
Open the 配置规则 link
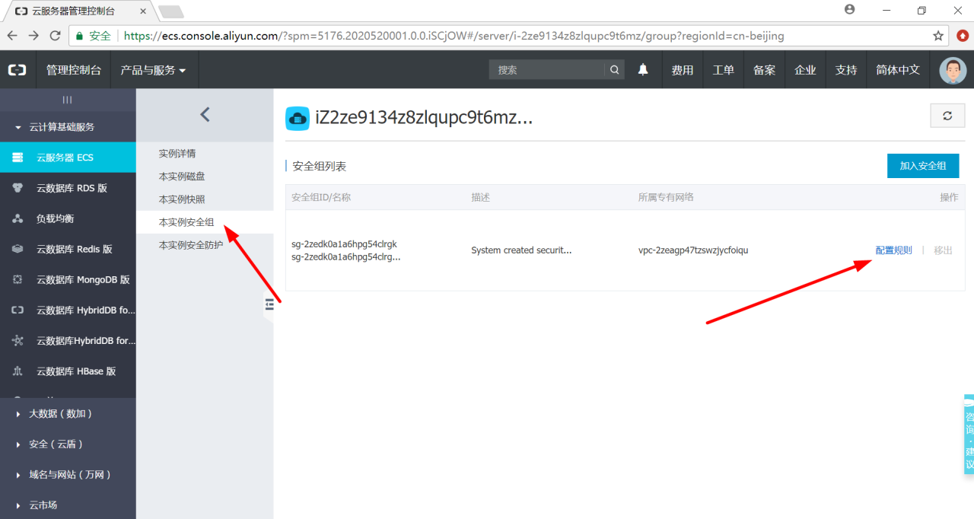tap(893, 250)
